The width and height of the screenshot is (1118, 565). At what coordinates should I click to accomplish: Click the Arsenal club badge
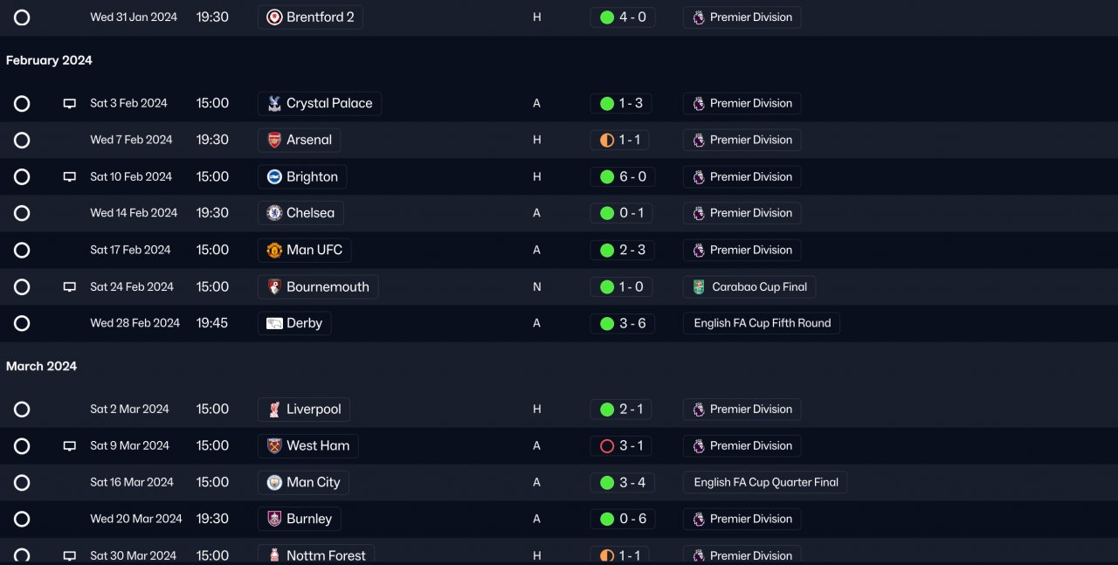tap(274, 140)
